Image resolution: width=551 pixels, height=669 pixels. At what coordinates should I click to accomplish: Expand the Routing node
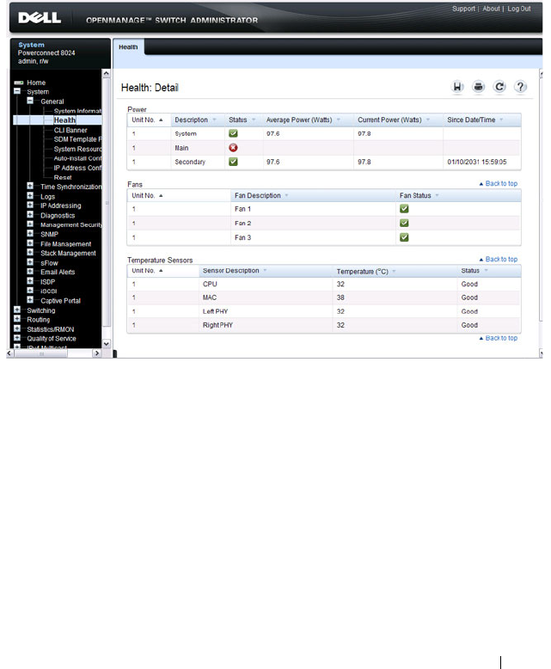point(17,319)
